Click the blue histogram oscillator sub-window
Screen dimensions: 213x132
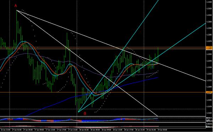click(x=103, y=120)
